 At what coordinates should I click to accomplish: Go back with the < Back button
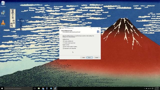[x=83, y=57]
